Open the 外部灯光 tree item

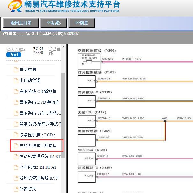[28, 189]
